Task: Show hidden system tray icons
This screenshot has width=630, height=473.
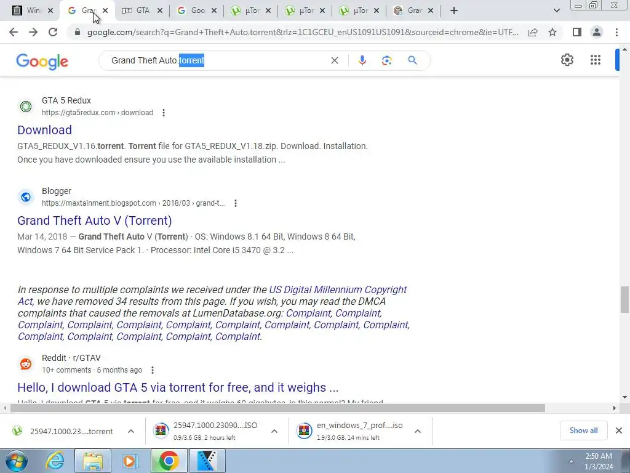Action: tap(571, 461)
